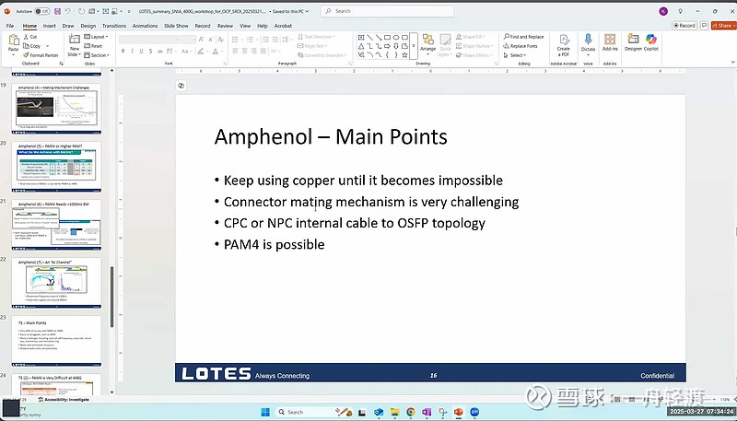Open Windows Start menu
Screen dimensions: 737x421
pyautogui.click(x=265, y=412)
